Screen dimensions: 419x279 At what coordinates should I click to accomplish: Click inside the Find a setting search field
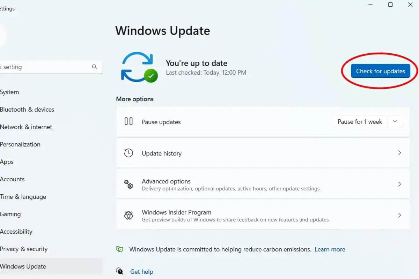click(45, 67)
